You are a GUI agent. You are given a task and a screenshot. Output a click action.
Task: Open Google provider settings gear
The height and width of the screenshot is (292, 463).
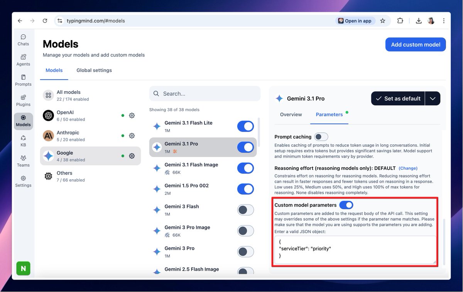point(132,156)
